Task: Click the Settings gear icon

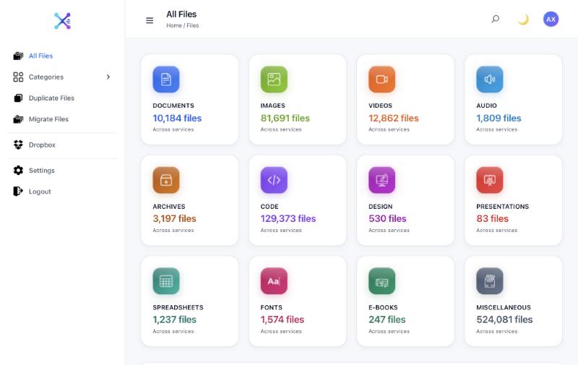Action: [x=18, y=171]
